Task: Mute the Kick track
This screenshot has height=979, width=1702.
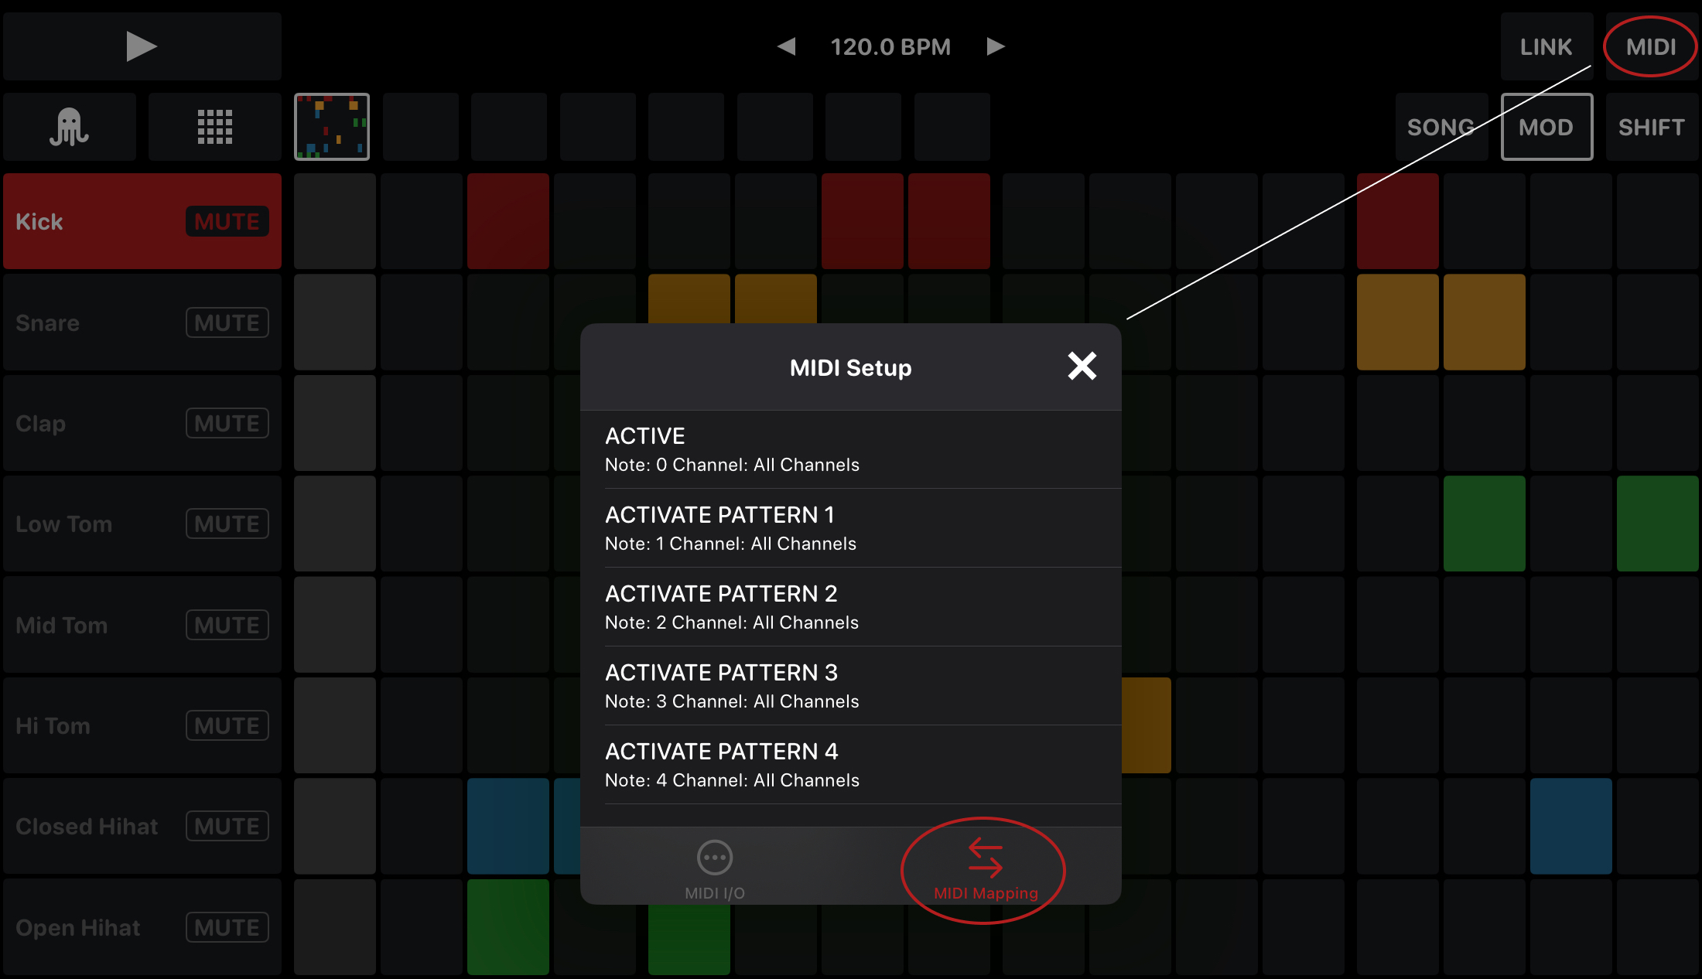Action: [x=227, y=222]
